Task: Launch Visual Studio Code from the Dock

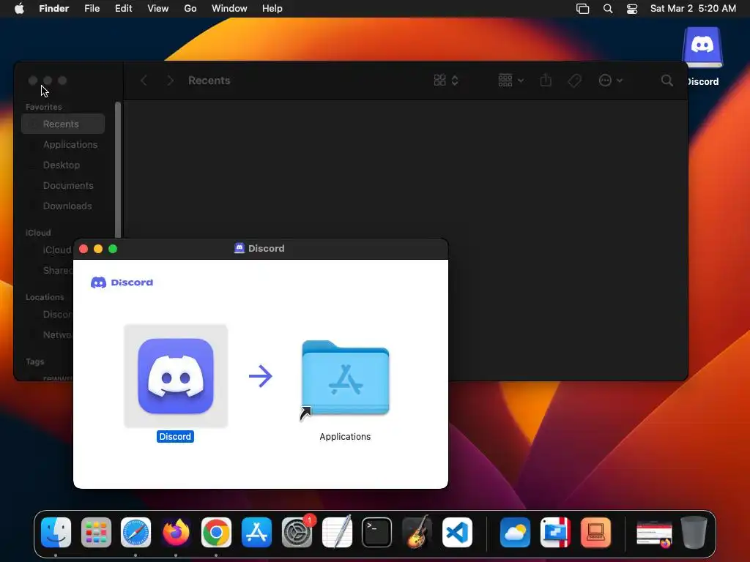Action: click(457, 533)
